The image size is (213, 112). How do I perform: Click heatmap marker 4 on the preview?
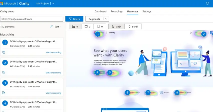pyautogui.click(x=97, y=72)
